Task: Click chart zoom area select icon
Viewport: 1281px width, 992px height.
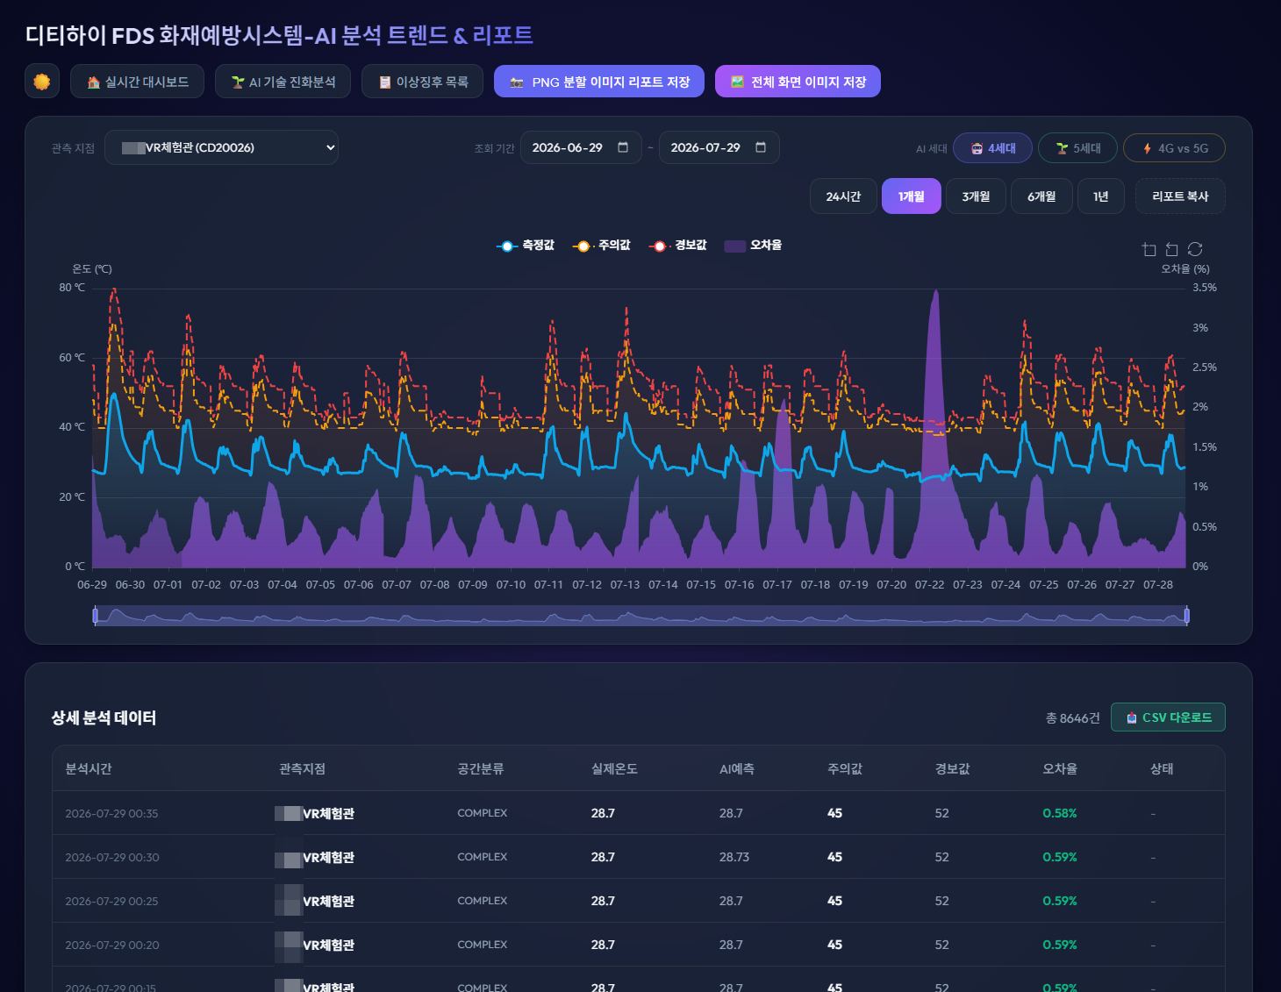Action: click(x=1149, y=250)
